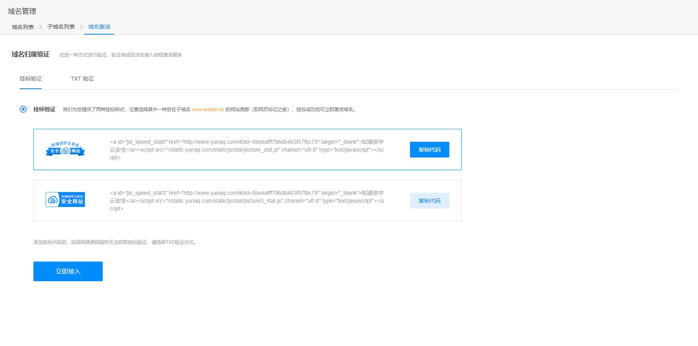
Task: Click the rectangular 安全网站 badge image
Action: 65,200
